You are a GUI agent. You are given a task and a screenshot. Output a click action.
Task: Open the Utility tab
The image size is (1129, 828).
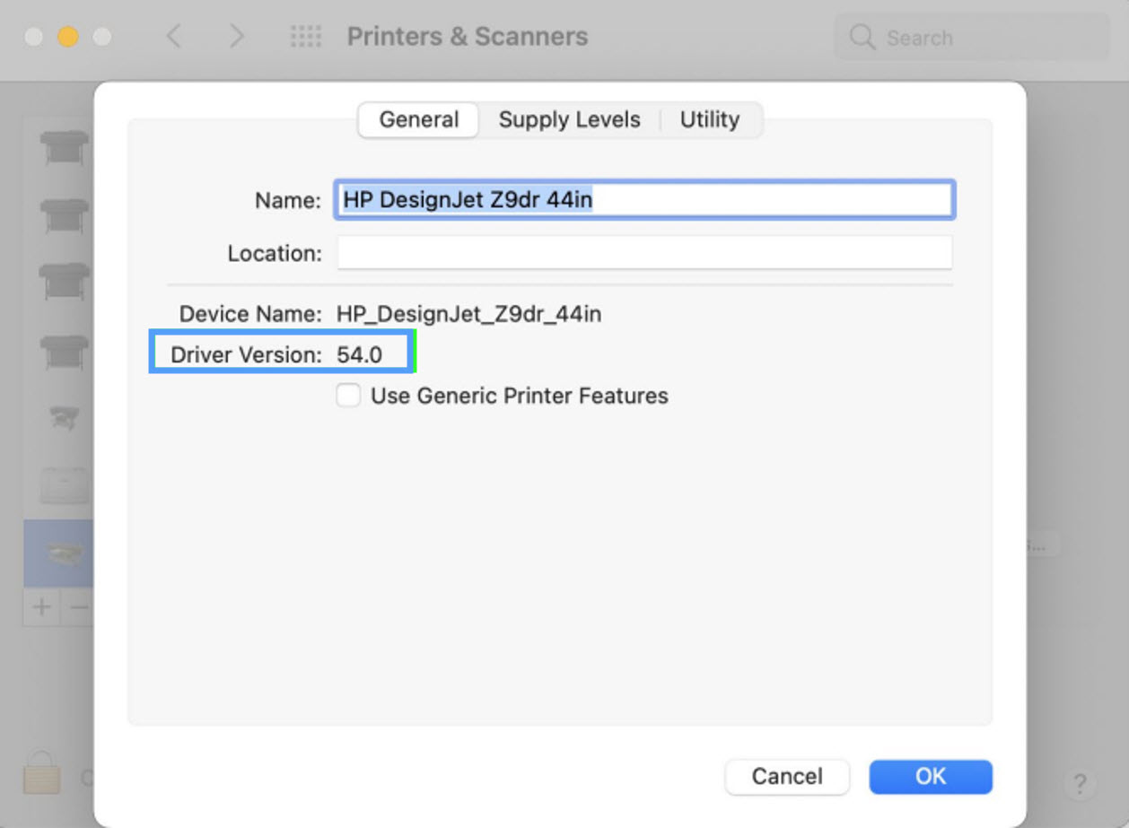point(711,119)
